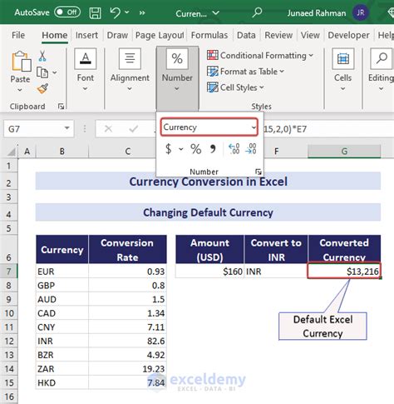The width and height of the screenshot is (394, 404).
Task: Click the INR cell beside $160
Action: point(276,272)
